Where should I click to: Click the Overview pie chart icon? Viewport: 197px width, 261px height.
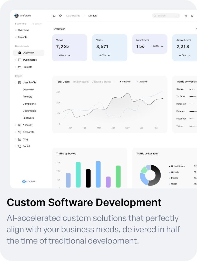tap(19, 53)
